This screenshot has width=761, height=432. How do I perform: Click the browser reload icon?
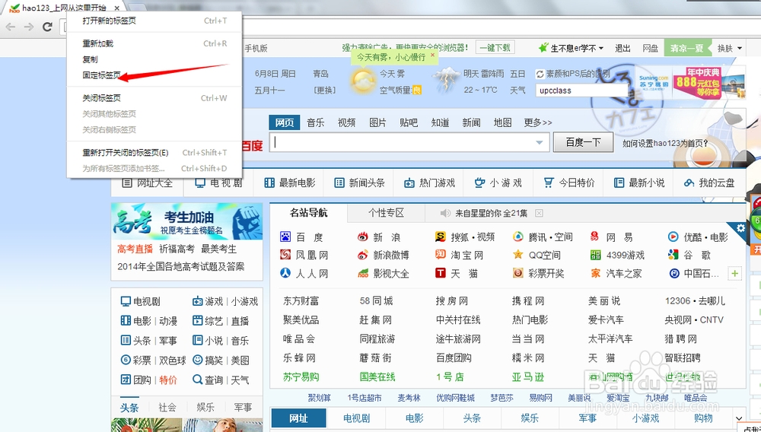coord(47,27)
